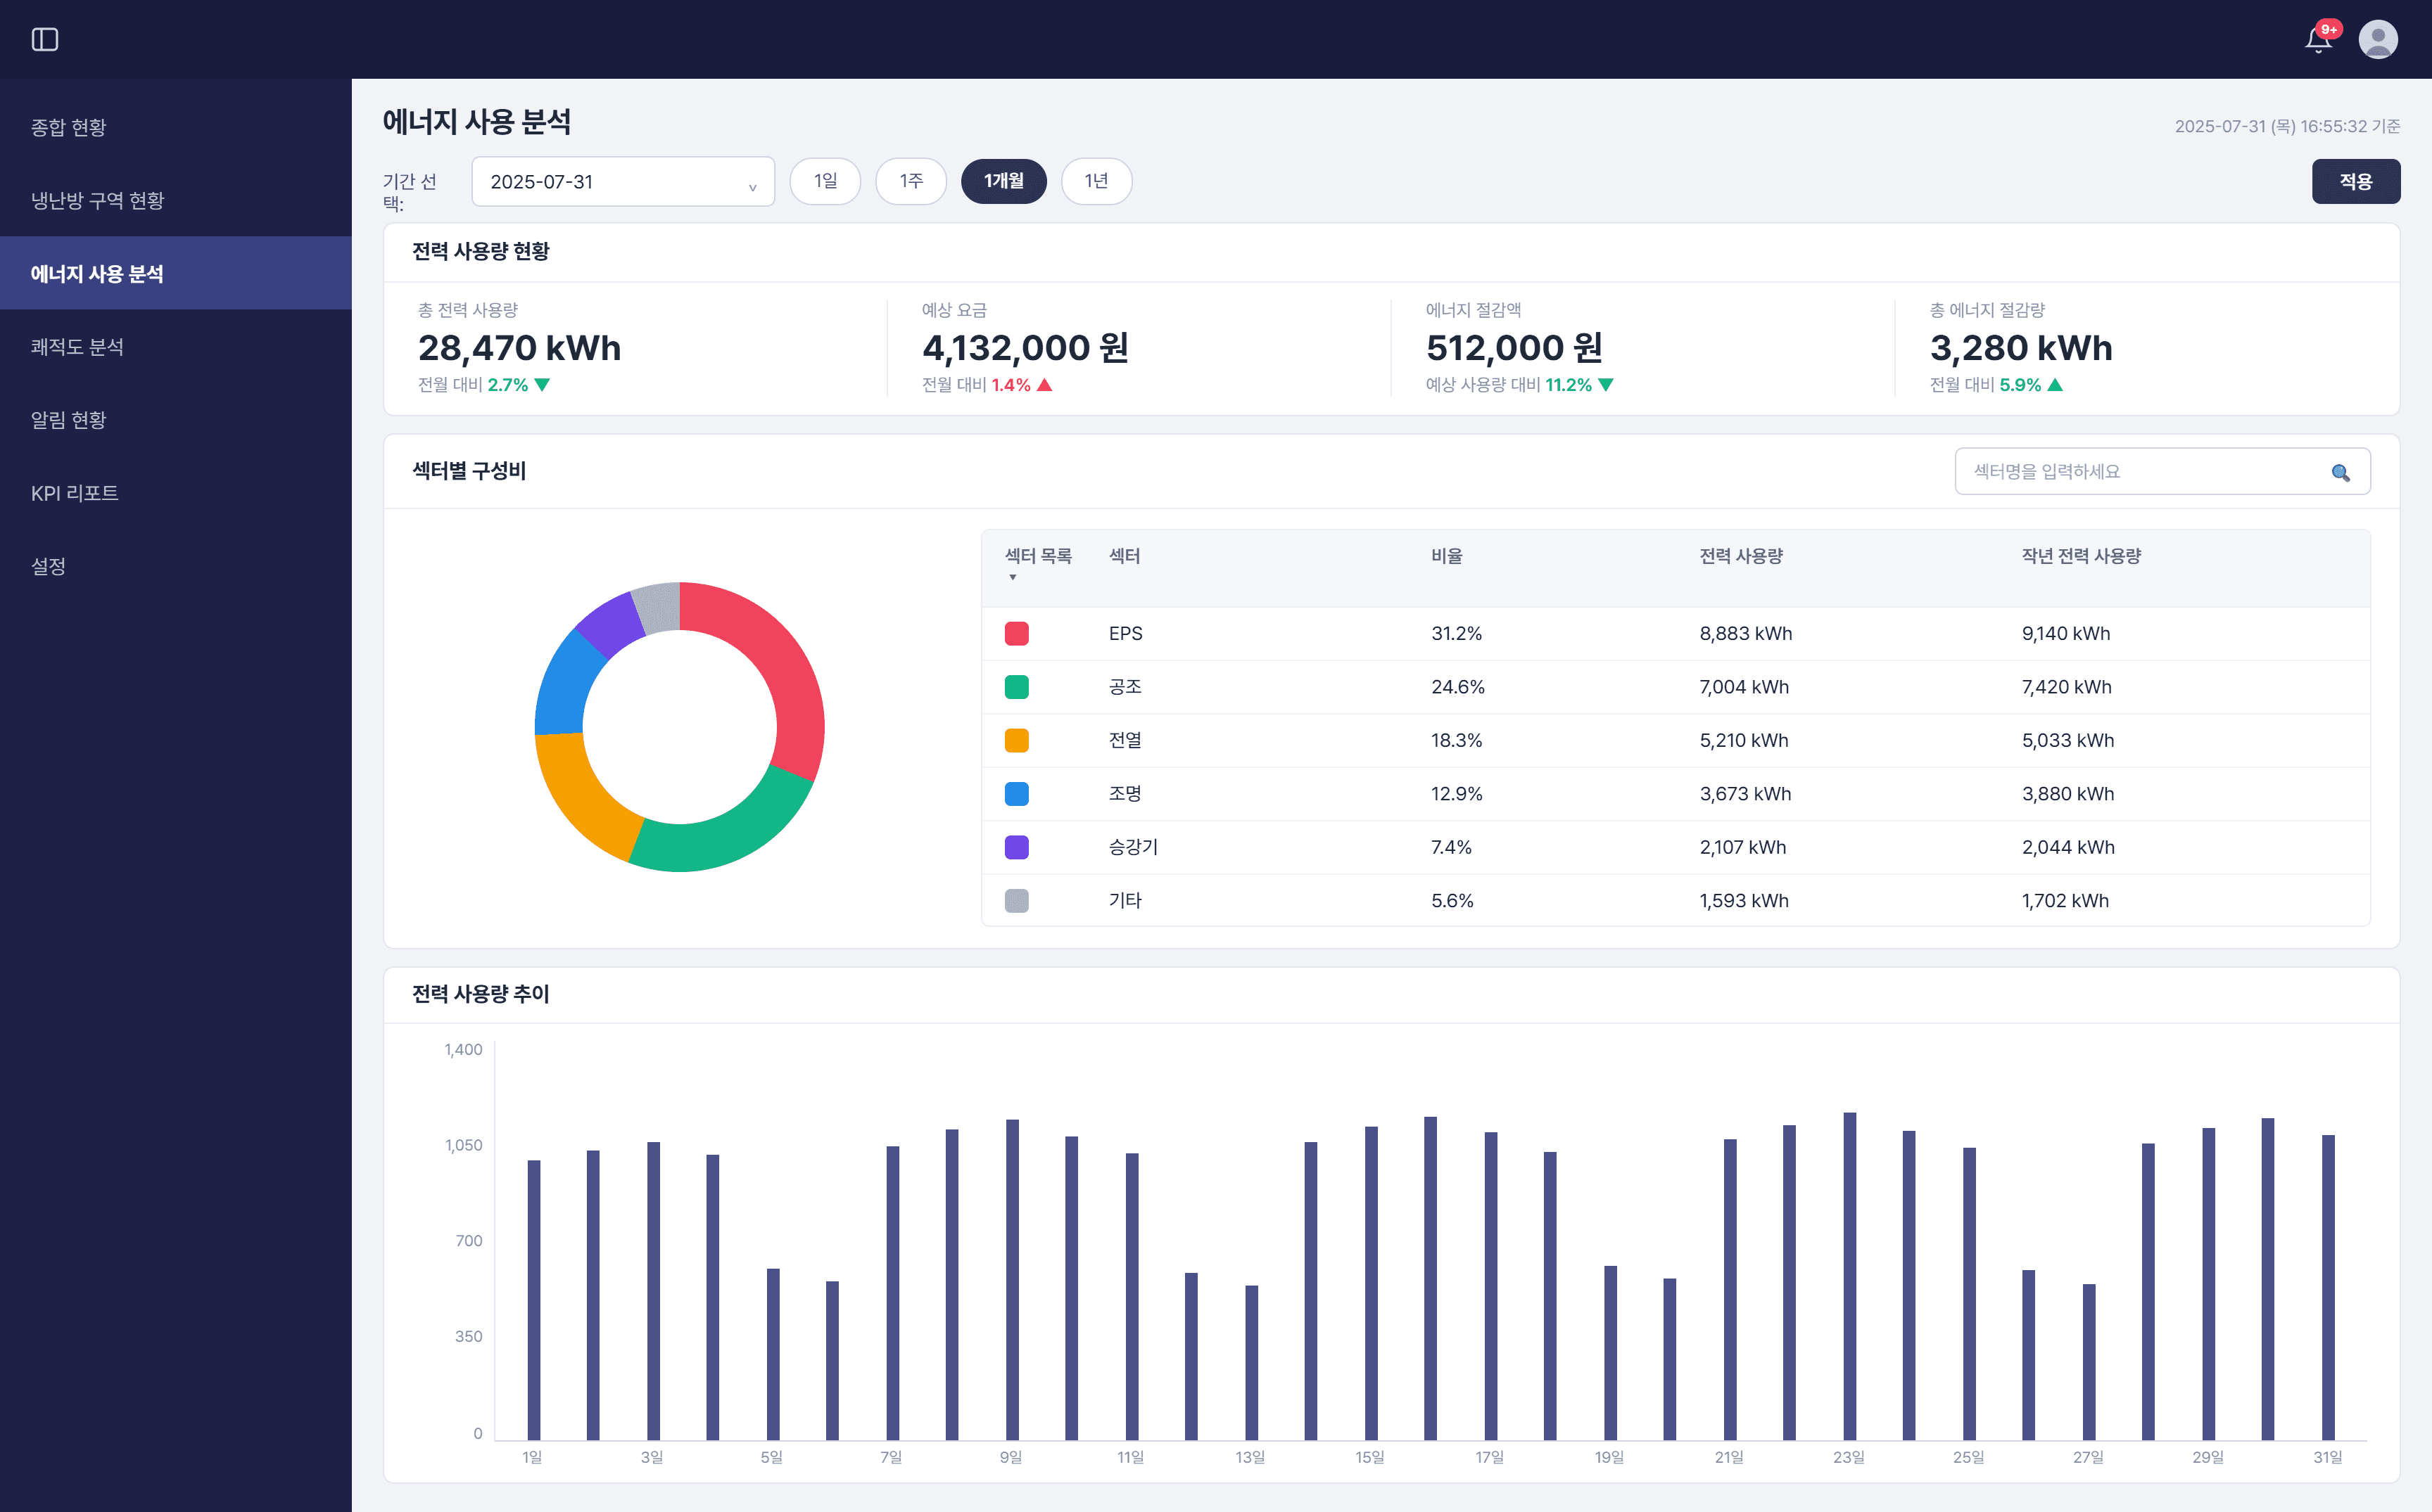Click the 공조 green color swatch
This screenshot has height=1512, width=2432.
pyautogui.click(x=1016, y=687)
